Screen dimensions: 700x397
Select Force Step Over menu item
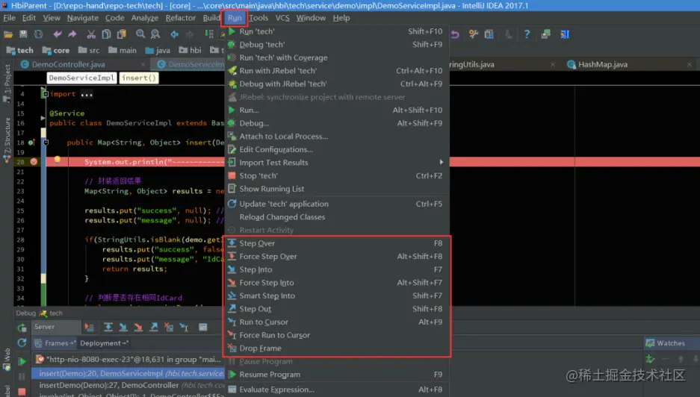click(x=337, y=257)
